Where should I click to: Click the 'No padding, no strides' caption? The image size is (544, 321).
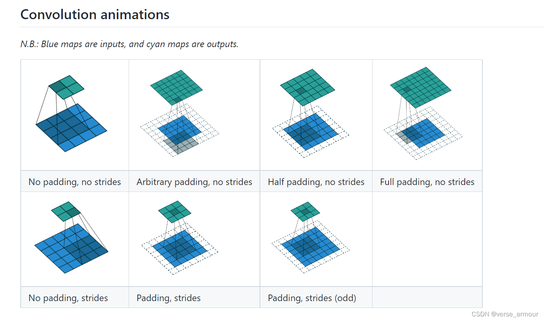point(75,182)
